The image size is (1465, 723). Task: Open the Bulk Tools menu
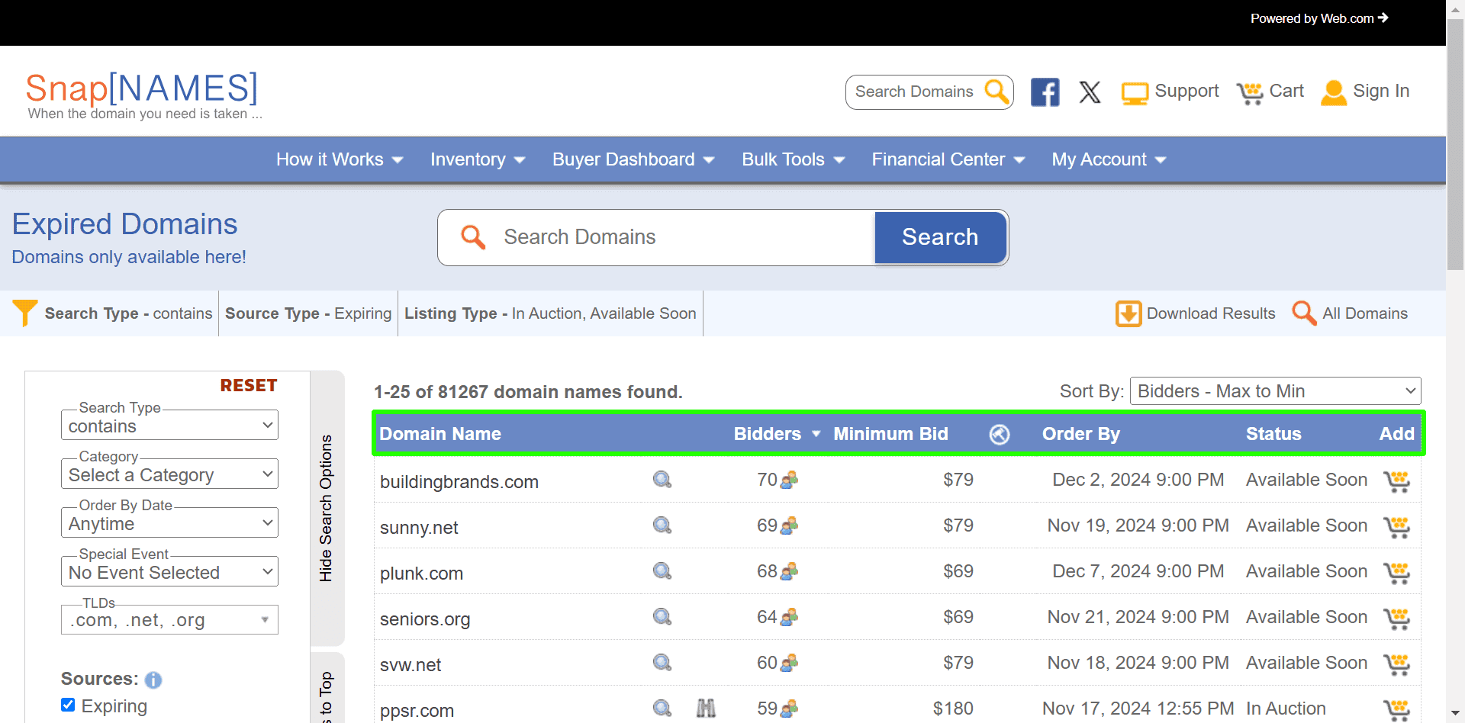click(783, 159)
